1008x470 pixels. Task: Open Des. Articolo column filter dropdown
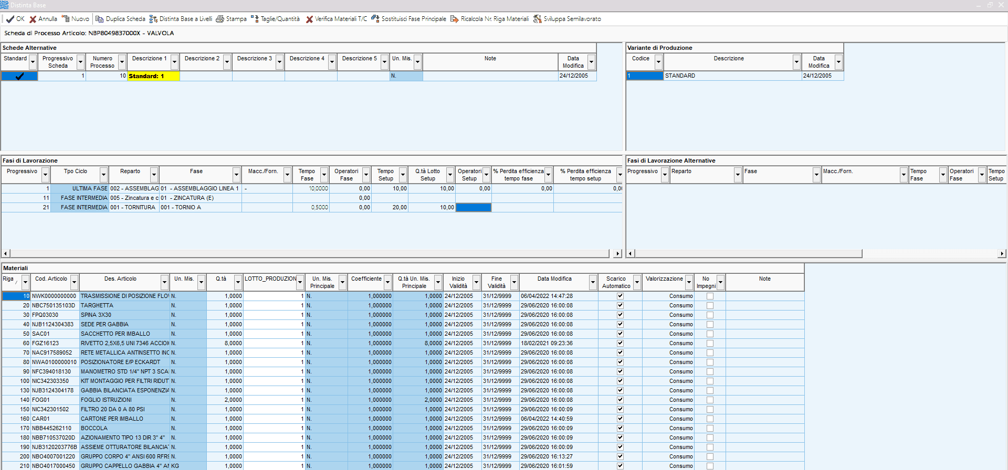164,282
